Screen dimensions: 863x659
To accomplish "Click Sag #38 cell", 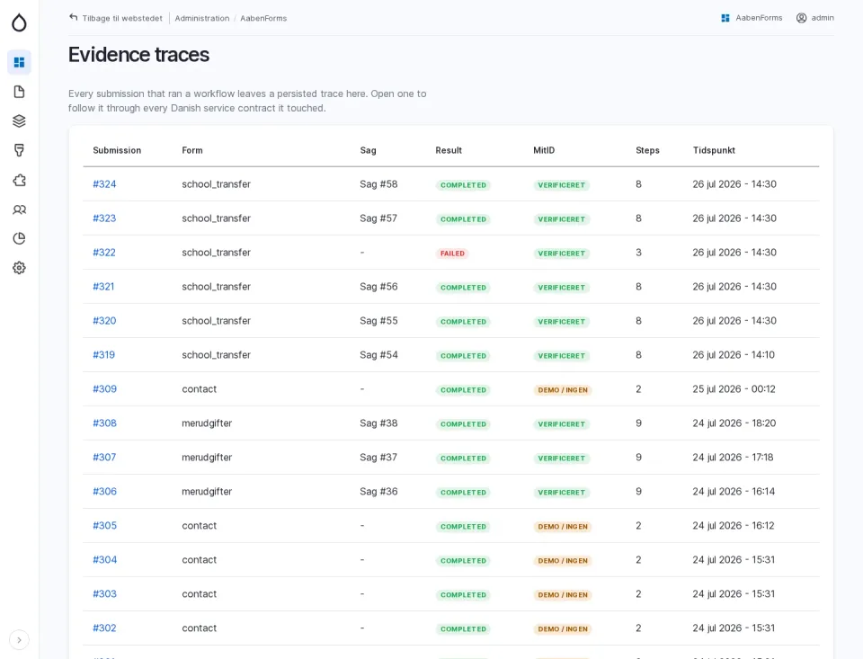I will (x=378, y=423).
